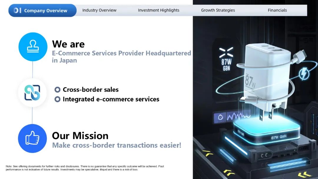Click the Integrated e-commerce services text
The height and width of the screenshot is (179, 318).
111,99
